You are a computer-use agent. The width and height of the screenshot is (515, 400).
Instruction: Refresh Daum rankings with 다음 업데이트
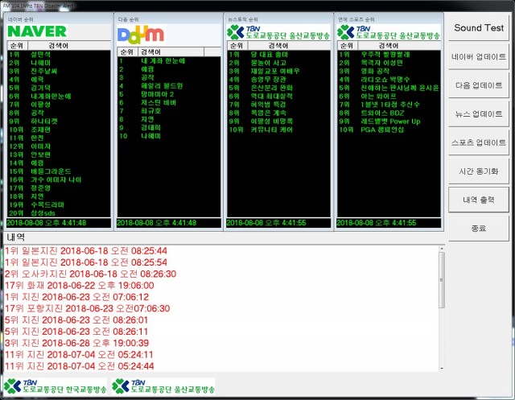[479, 86]
